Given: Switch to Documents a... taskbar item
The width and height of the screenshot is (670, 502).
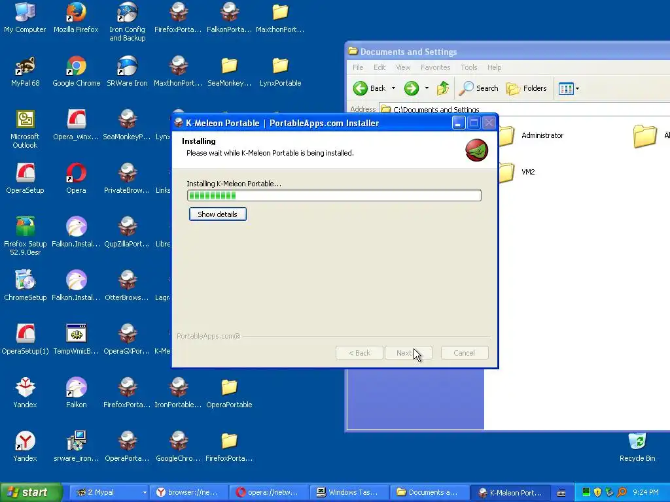Looking at the screenshot, I should (x=429, y=492).
